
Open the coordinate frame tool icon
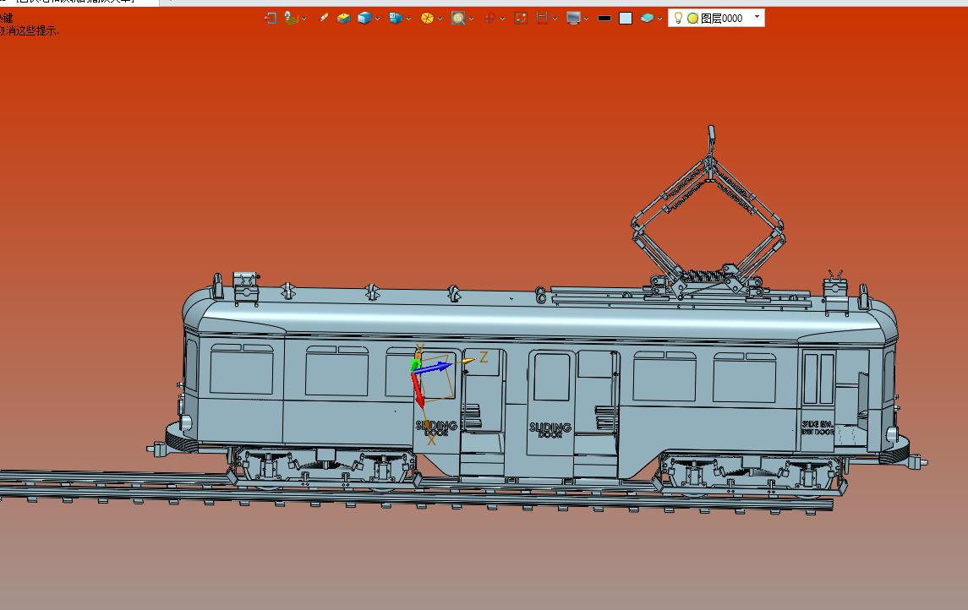point(291,18)
